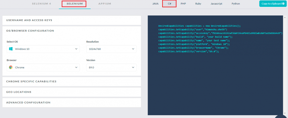Select PHP as code language

pos(183,4)
